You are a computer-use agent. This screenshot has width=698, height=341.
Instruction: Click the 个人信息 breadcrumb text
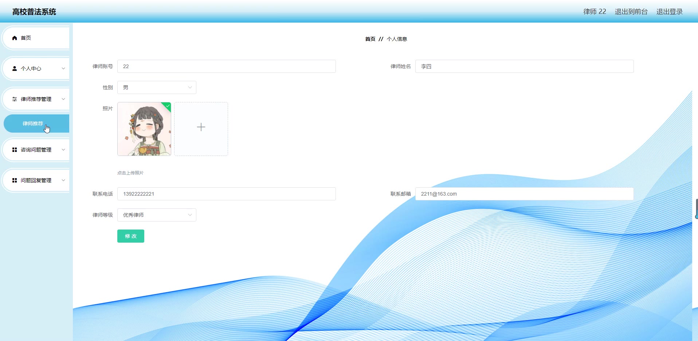397,39
